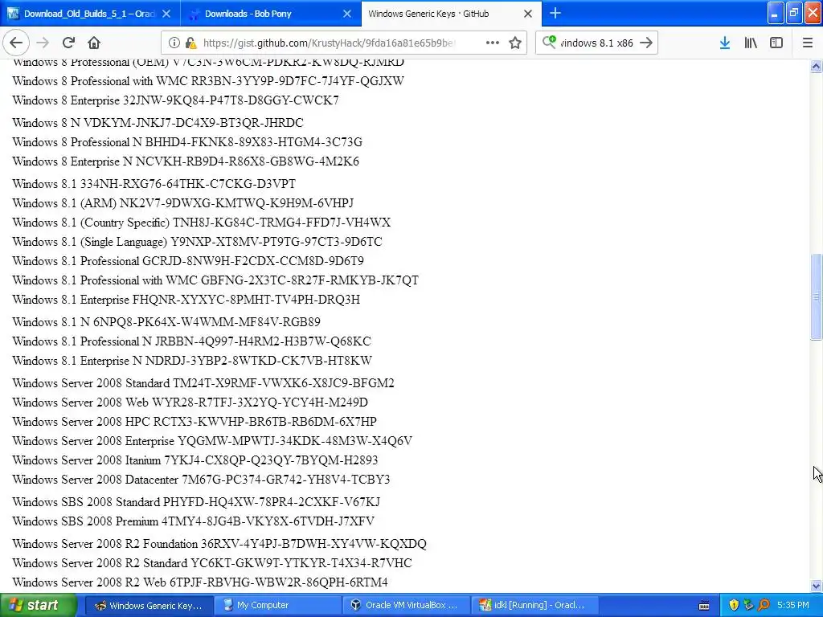This screenshot has height=617, width=823.
Task: Go back to the previous page
Action: click(16, 43)
